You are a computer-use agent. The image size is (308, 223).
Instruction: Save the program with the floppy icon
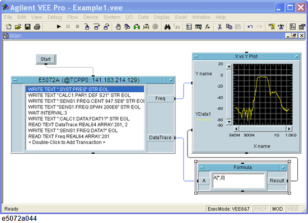[27, 27]
